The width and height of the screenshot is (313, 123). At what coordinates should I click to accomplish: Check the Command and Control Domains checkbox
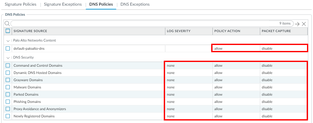(8, 65)
